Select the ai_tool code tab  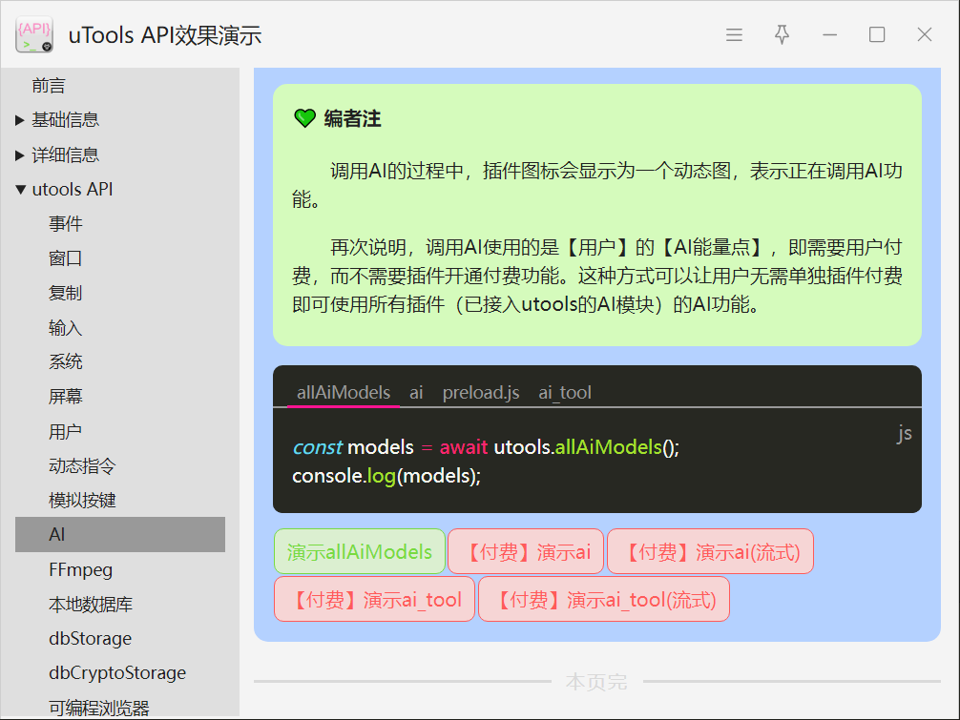(x=565, y=393)
